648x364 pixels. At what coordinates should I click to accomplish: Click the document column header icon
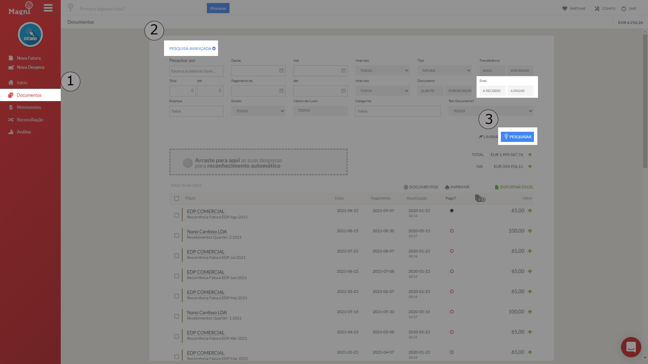[480, 198]
